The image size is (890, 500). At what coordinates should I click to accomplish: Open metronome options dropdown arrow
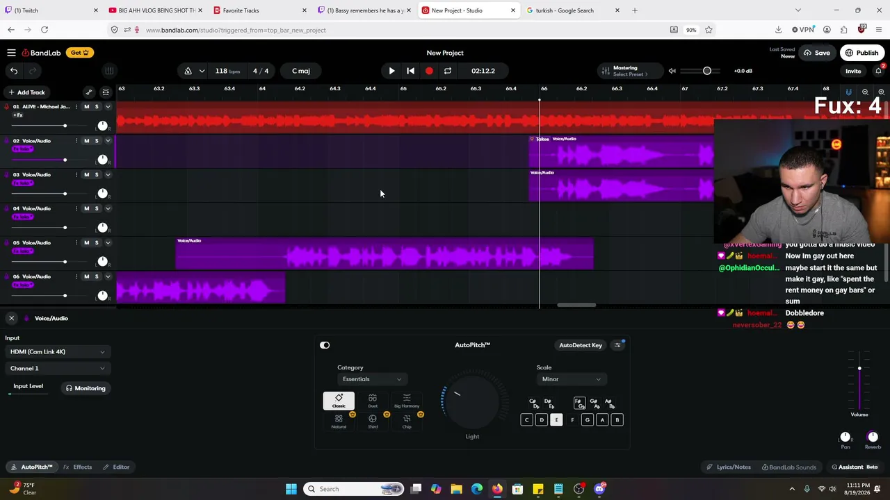coord(202,71)
